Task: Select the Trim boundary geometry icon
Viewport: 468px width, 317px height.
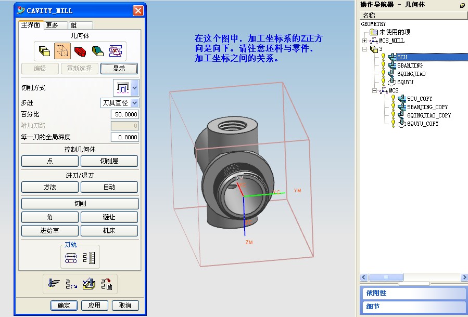Action: click(x=116, y=51)
